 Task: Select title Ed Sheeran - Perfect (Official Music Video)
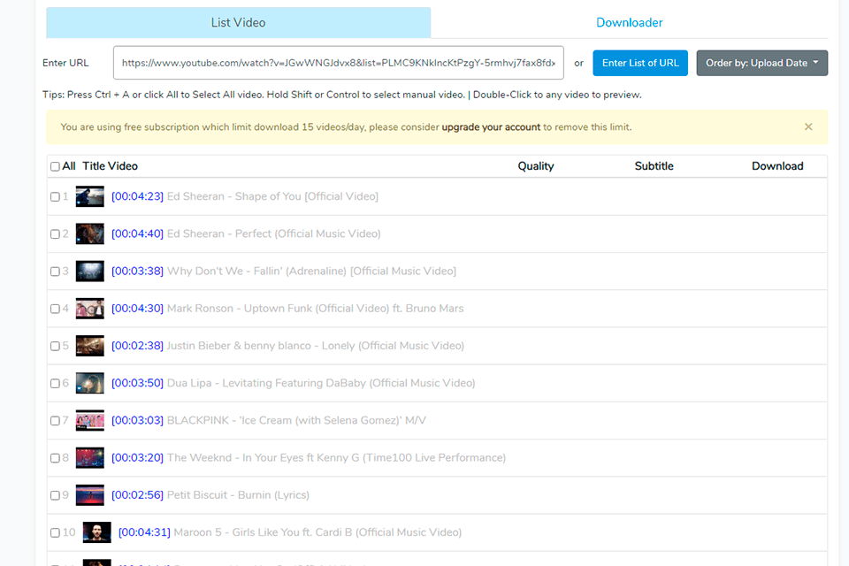[x=273, y=234]
